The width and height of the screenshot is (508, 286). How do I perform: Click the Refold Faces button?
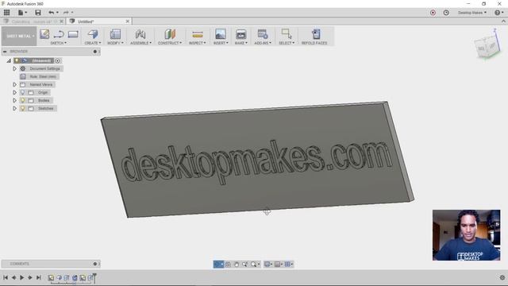314,36
